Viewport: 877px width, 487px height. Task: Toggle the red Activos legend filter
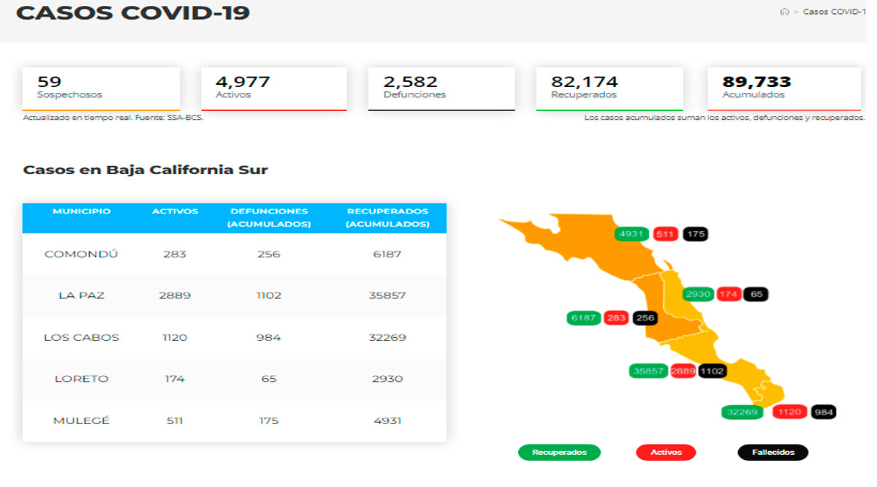click(x=666, y=452)
